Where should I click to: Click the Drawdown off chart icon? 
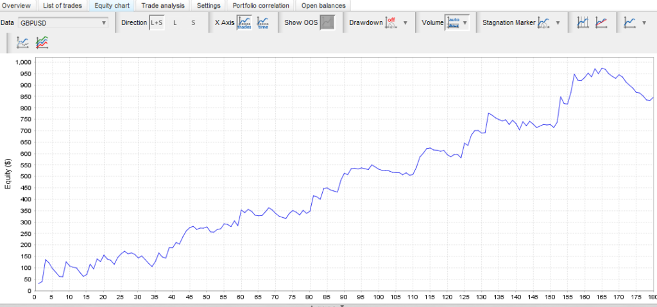(391, 22)
